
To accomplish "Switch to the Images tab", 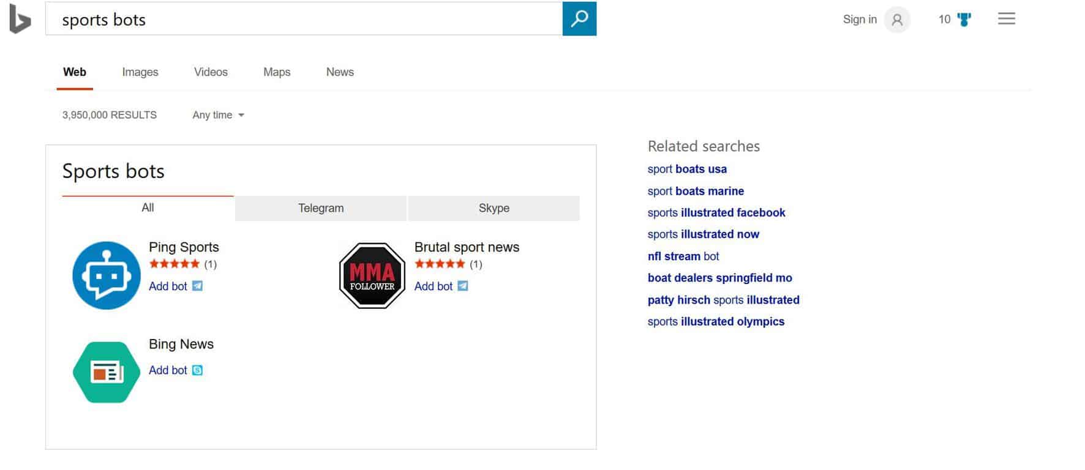I will [140, 72].
